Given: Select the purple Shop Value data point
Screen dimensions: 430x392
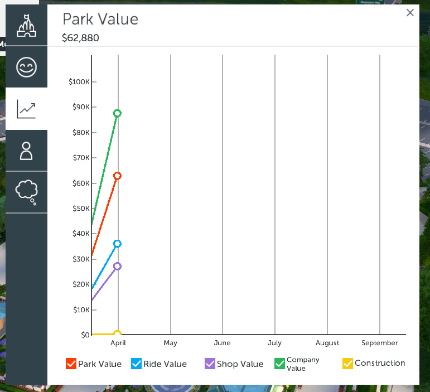Looking at the screenshot, I should (x=117, y=266).
